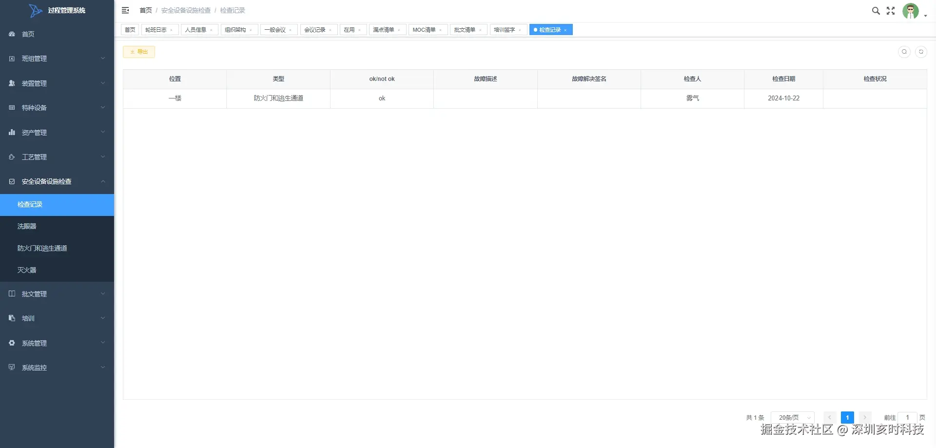Viewport: 936px width, 448px height.
Task: Select the 一楼 cell in the table
Action: 175,98
